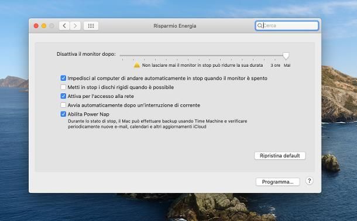Image resolution: width=357 pixels, height=221 pixels.
Task: Click the monitor sleep slider thumb
Action: pos(286,56)
